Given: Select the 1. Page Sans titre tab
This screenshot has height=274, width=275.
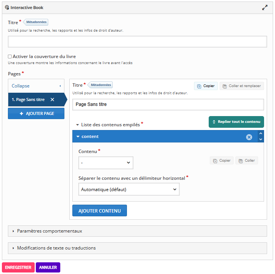Looking at the screenshot, I should pyautogui.click(x=28, y=100).
